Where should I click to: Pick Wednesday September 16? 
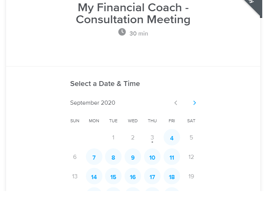pos(133,177)
